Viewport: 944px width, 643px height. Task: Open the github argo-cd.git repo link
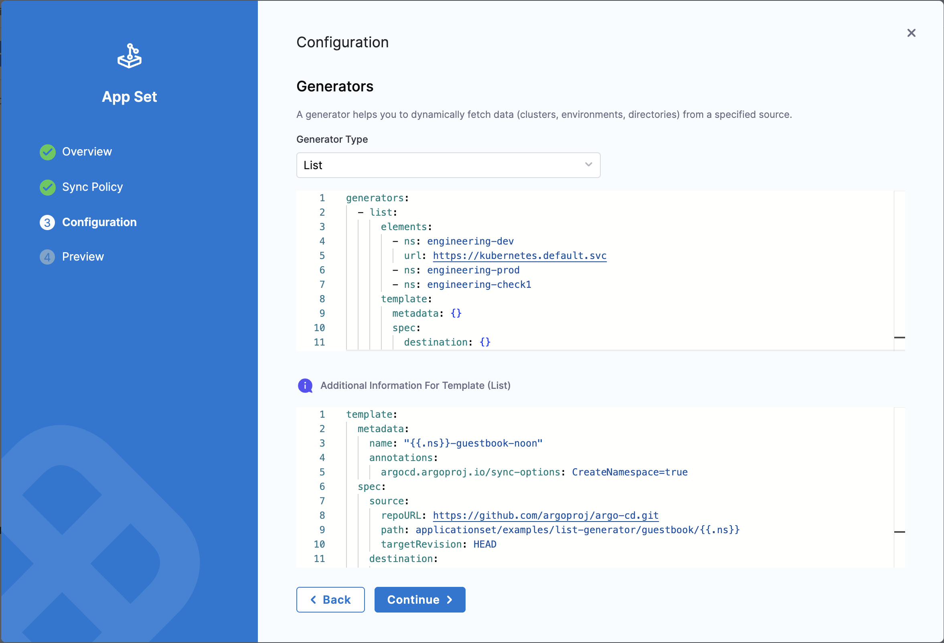(x=545, y=516)
